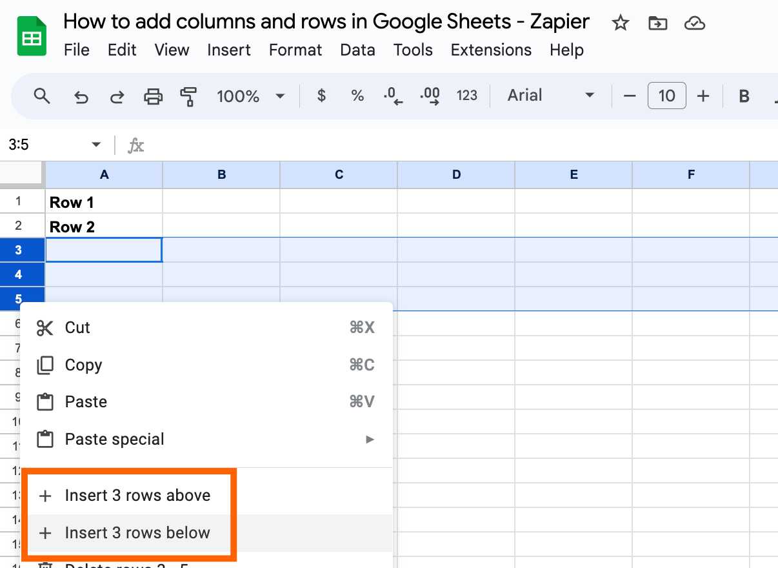Format as currency with dollar sign
The width and height of the screenshot is (778, 568).
pos(321,96)
